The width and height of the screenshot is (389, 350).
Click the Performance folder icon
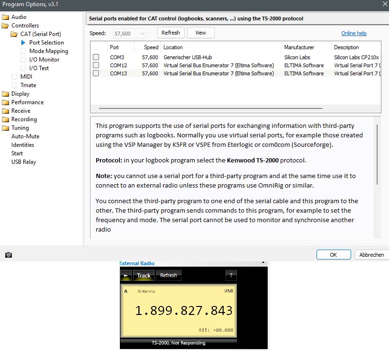pyautogui.click(x=5, y=102)
